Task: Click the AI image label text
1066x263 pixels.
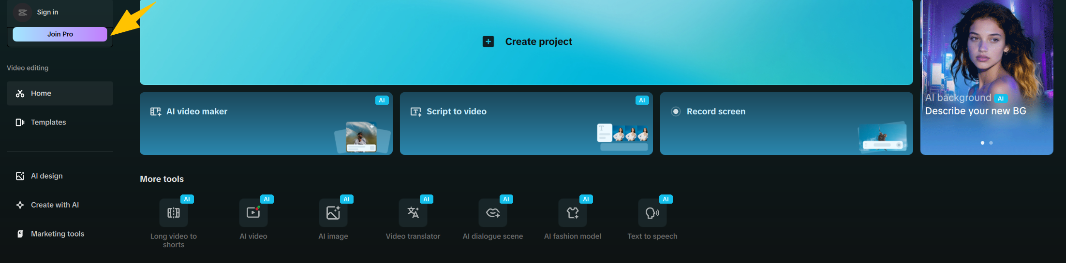Action: point(333,236)
